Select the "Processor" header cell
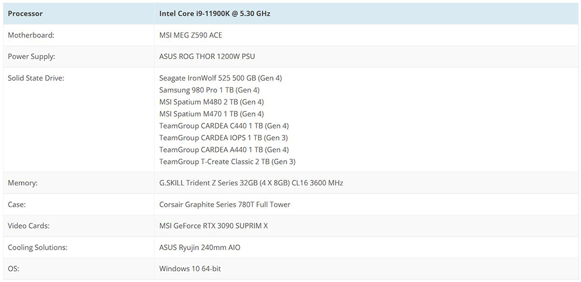Image resolution: width=581 pixels, height=282 pixels. point(79,14)
